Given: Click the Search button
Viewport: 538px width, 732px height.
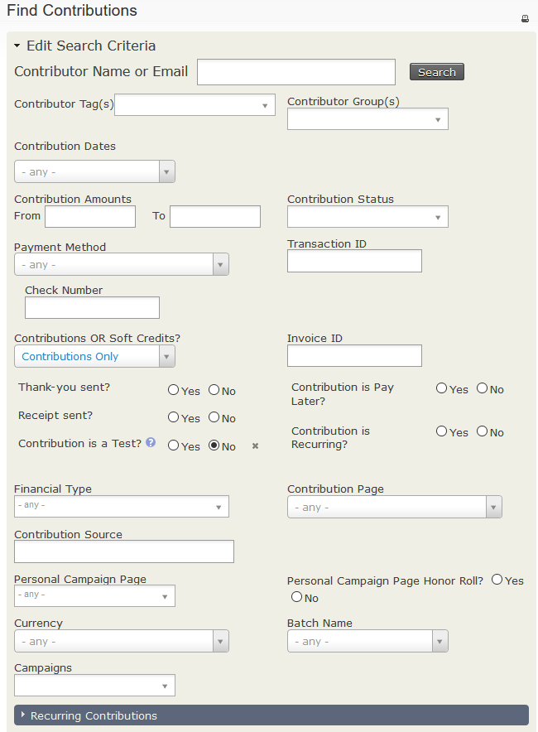Looking at the screenshot, I should coord(436,72).
